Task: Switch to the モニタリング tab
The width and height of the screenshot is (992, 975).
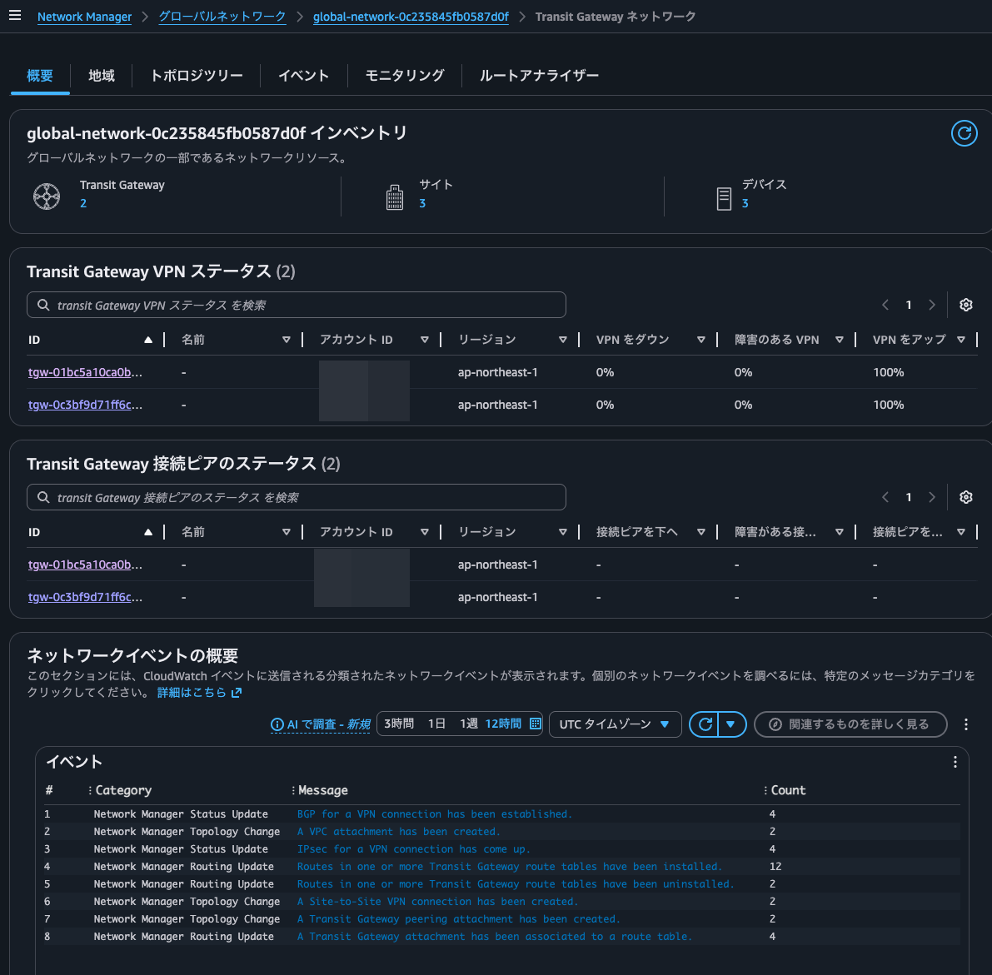Action: click(x=405, y=76)
